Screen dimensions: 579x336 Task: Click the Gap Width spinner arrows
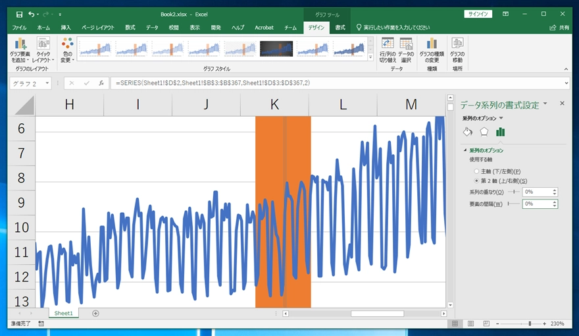[555, 204]
